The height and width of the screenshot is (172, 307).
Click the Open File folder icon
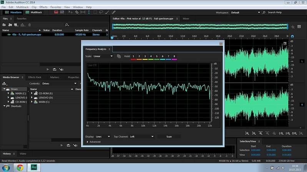[x=4, y=25]
